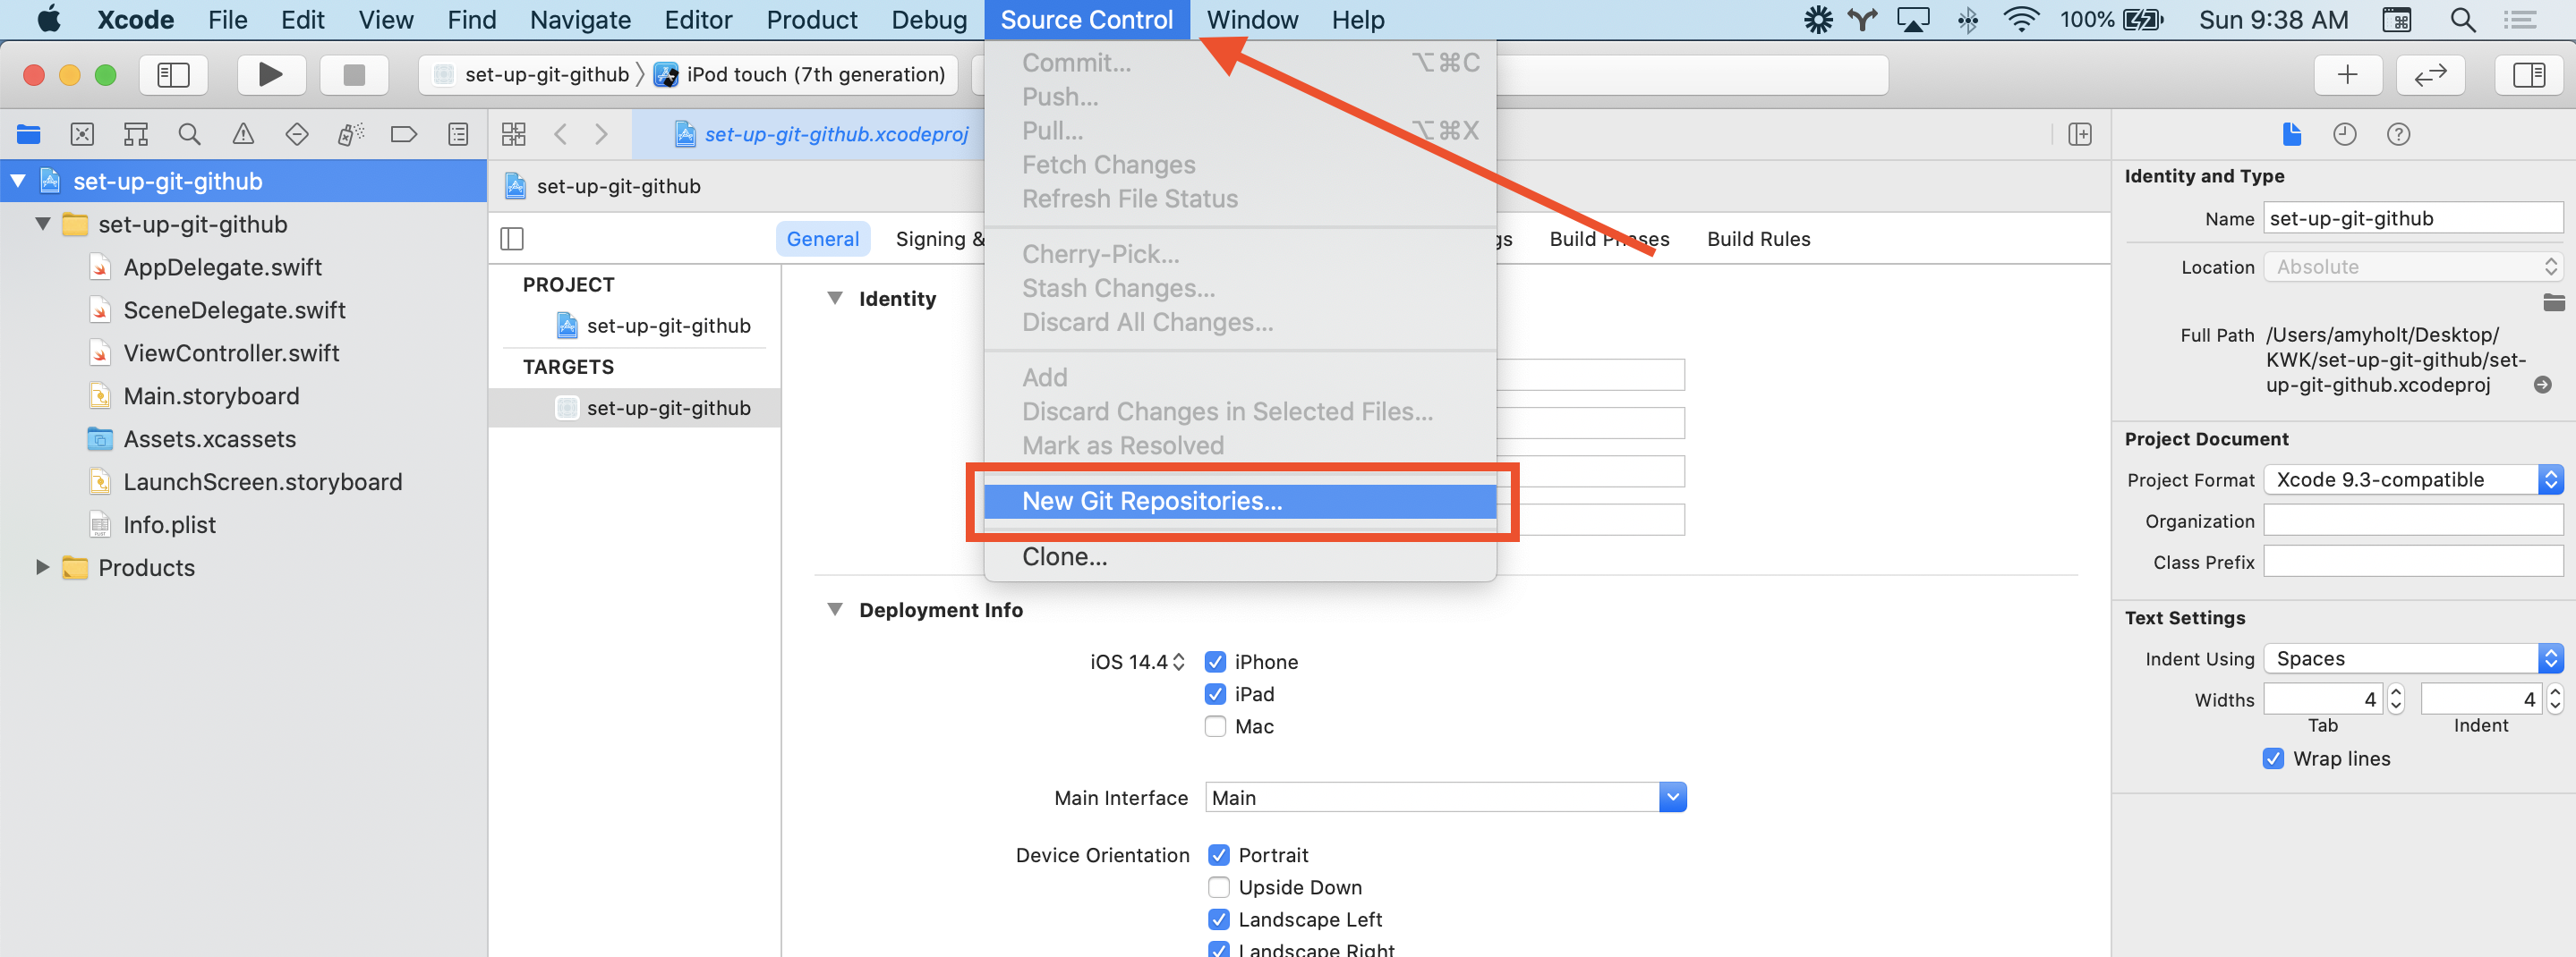Open the Spotlight search icon
This screenshot has height=957, width=2576.
(2463, 20)
